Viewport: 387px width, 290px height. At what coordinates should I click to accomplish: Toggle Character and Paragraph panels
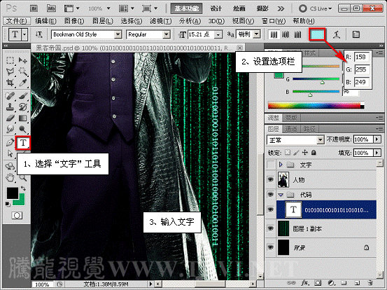tap(356, 34)
